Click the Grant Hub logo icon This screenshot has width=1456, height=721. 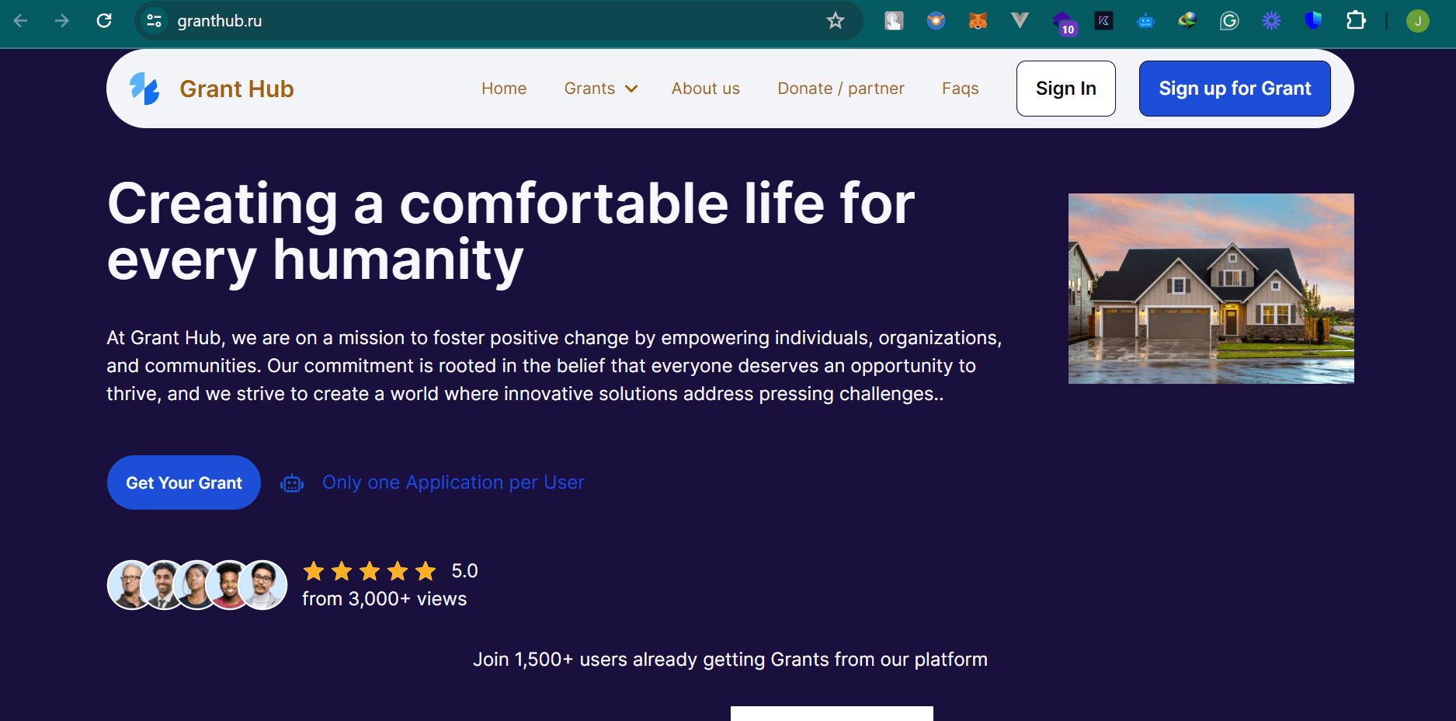pos(144,89)
